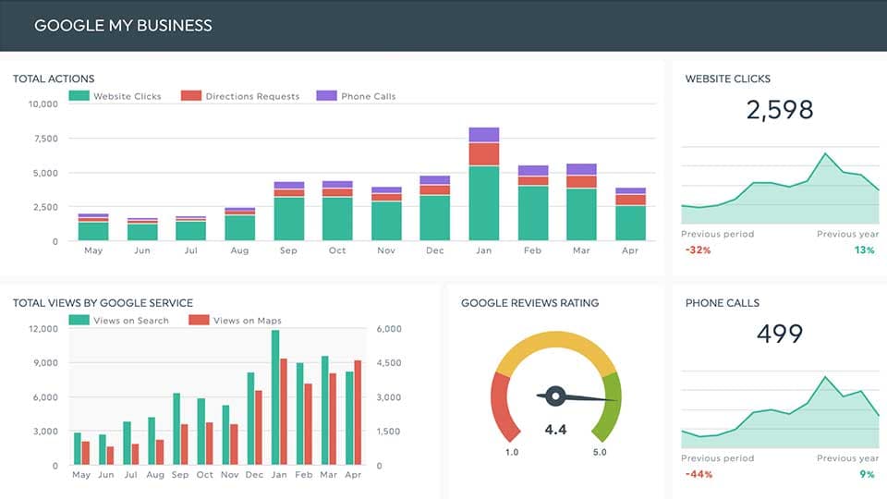Click the Oct label under Total Actions chart
The image size is (887, 499).
pyautogui.click(x=337, y=250)
